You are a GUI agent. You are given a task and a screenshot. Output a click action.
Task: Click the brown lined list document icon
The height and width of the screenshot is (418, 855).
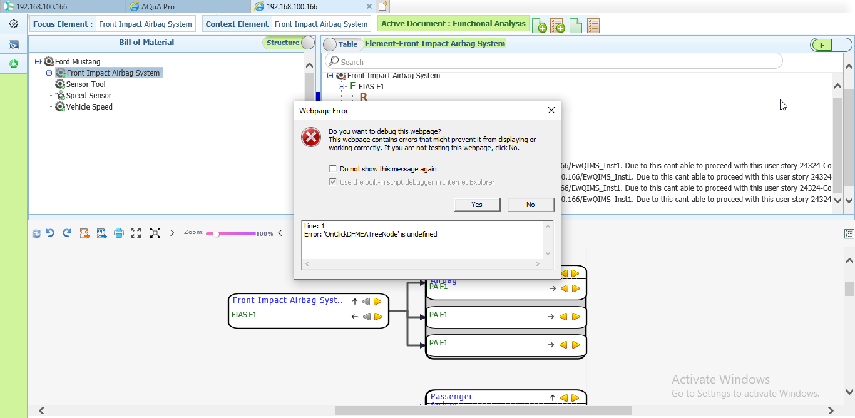(593, 26)
